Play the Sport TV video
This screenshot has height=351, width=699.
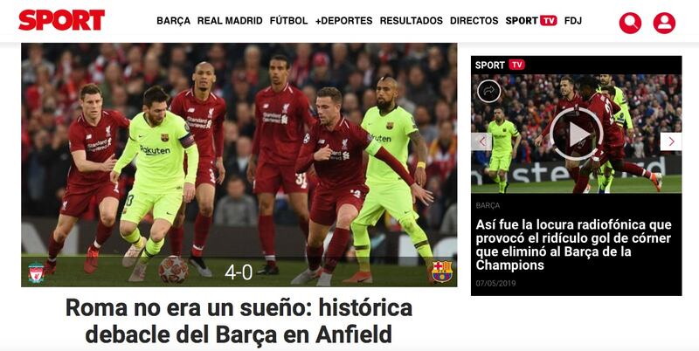576,134
